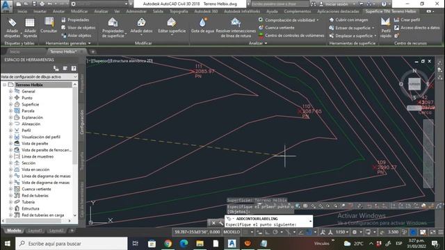445x250 pixels.
Task: Click the AutoCAD application menu button
Action: pyautogui.click(x=6, y=6)
